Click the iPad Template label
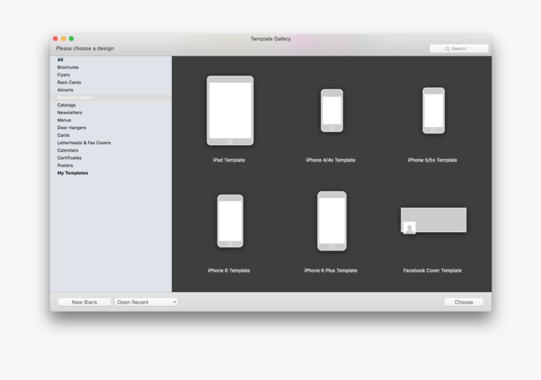 [229, 160]
